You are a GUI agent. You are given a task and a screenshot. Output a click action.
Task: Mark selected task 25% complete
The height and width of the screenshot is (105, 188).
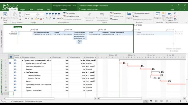click(50, 14)
